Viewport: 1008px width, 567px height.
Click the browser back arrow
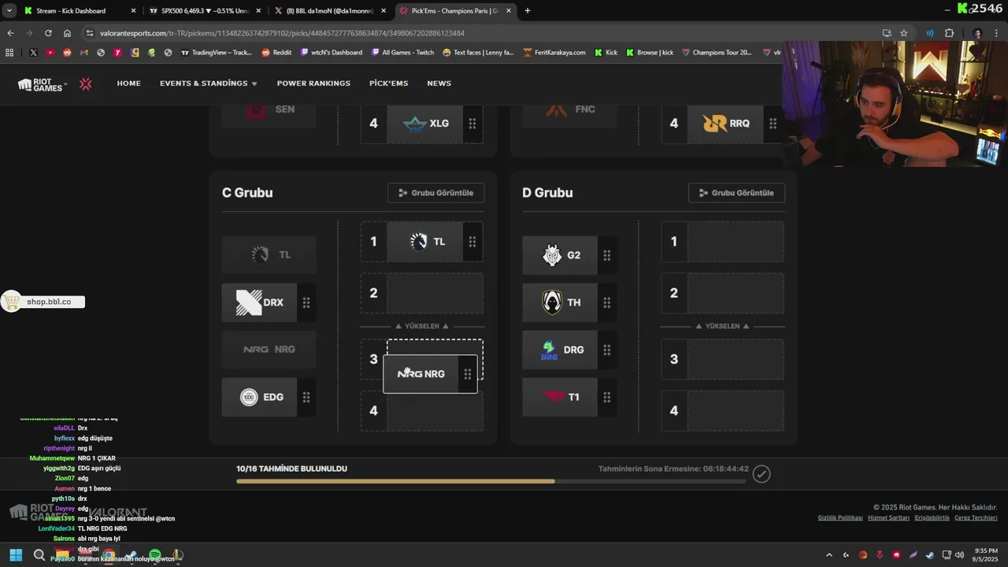[x=10, y=33]
